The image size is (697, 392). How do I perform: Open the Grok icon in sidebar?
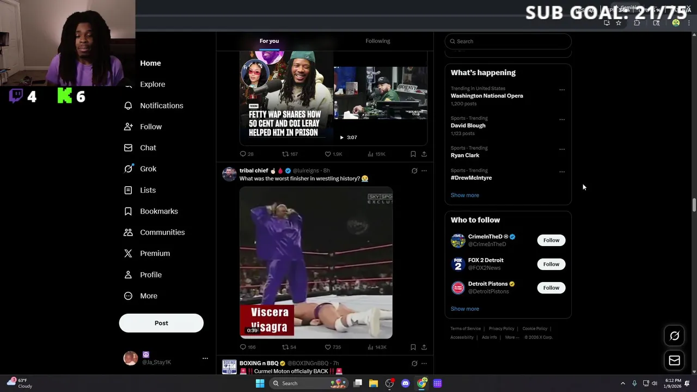[x=128, y=169]
